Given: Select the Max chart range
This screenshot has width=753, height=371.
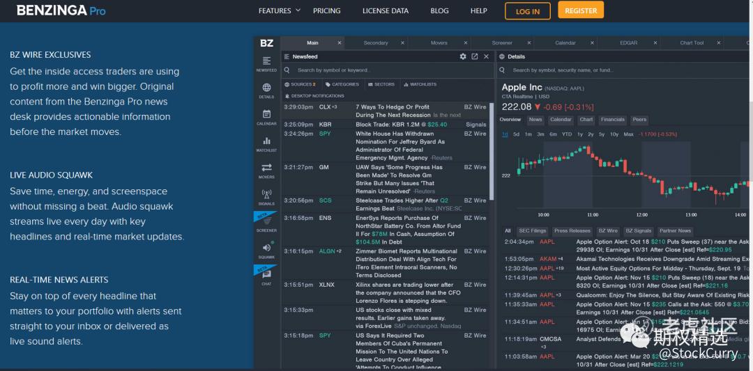Looking at the screenshot, I should (x=628, y=134).
